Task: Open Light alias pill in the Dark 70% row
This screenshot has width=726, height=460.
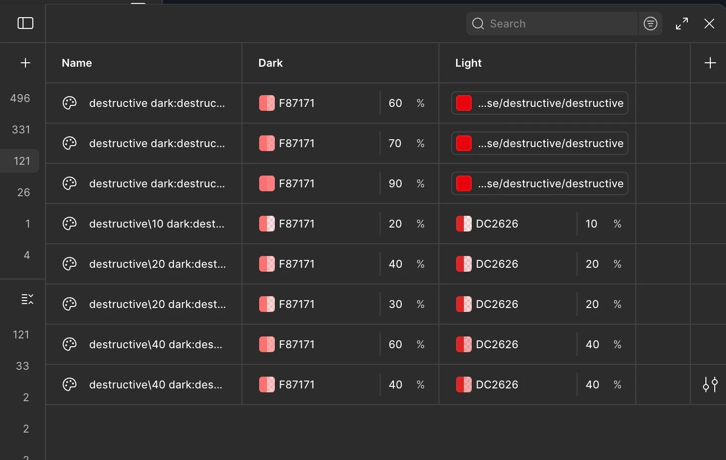Action: pyautogui.click(x=540, y=143)
